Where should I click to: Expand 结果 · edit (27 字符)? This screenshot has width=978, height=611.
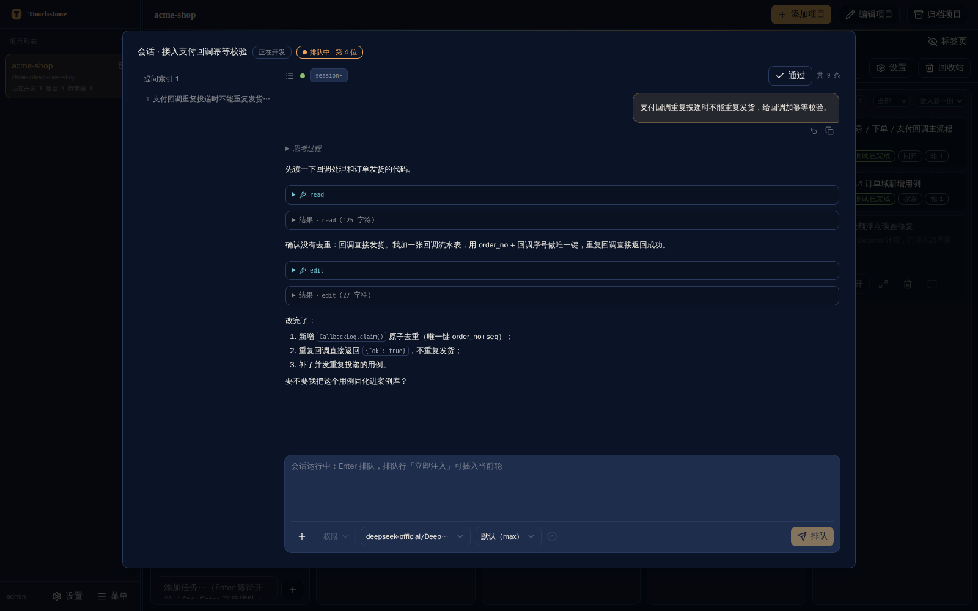tap(562, 296)
